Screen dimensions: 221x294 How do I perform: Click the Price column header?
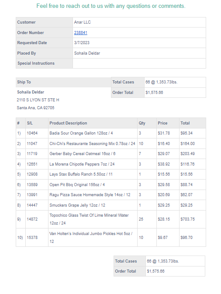coord(162,123)
